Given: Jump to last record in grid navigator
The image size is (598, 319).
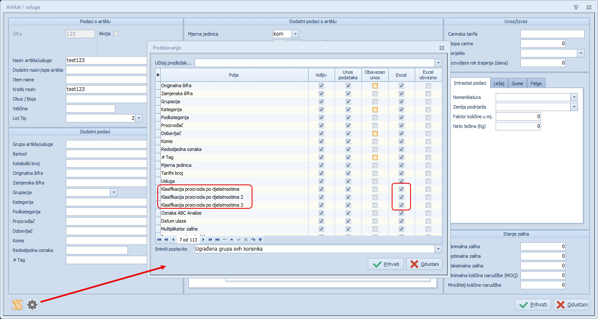Looking at the screenshot, I should [217, 240].
